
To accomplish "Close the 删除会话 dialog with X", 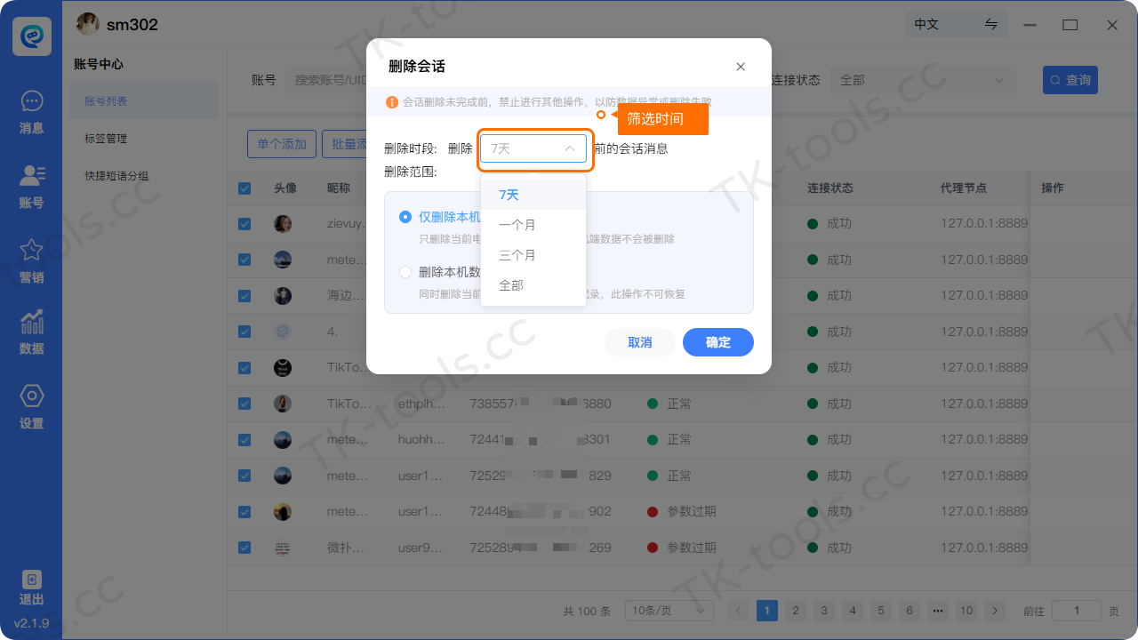I will tap(741, 67).
